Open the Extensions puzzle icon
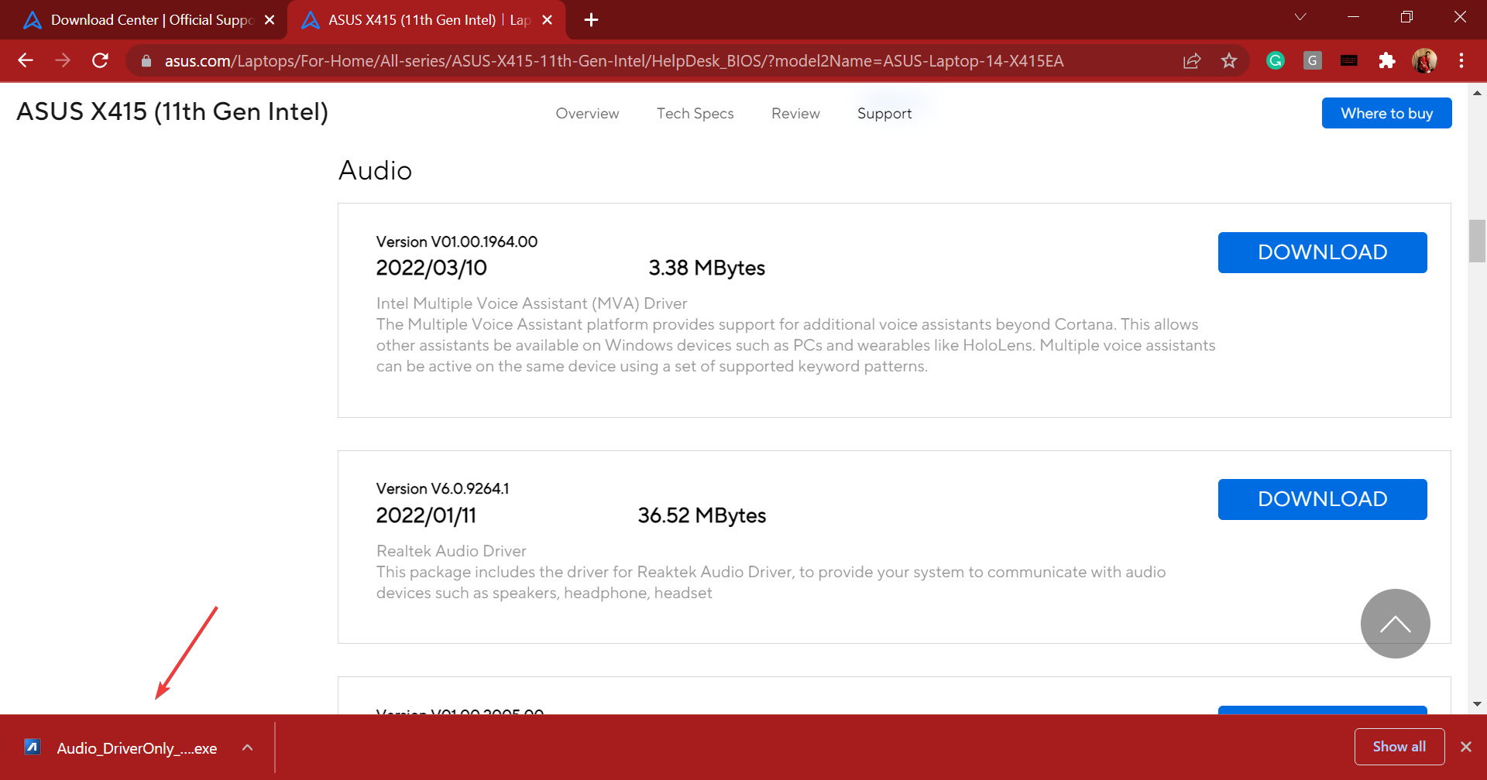The image size is (1487, 780). (x=1387, y=60)
